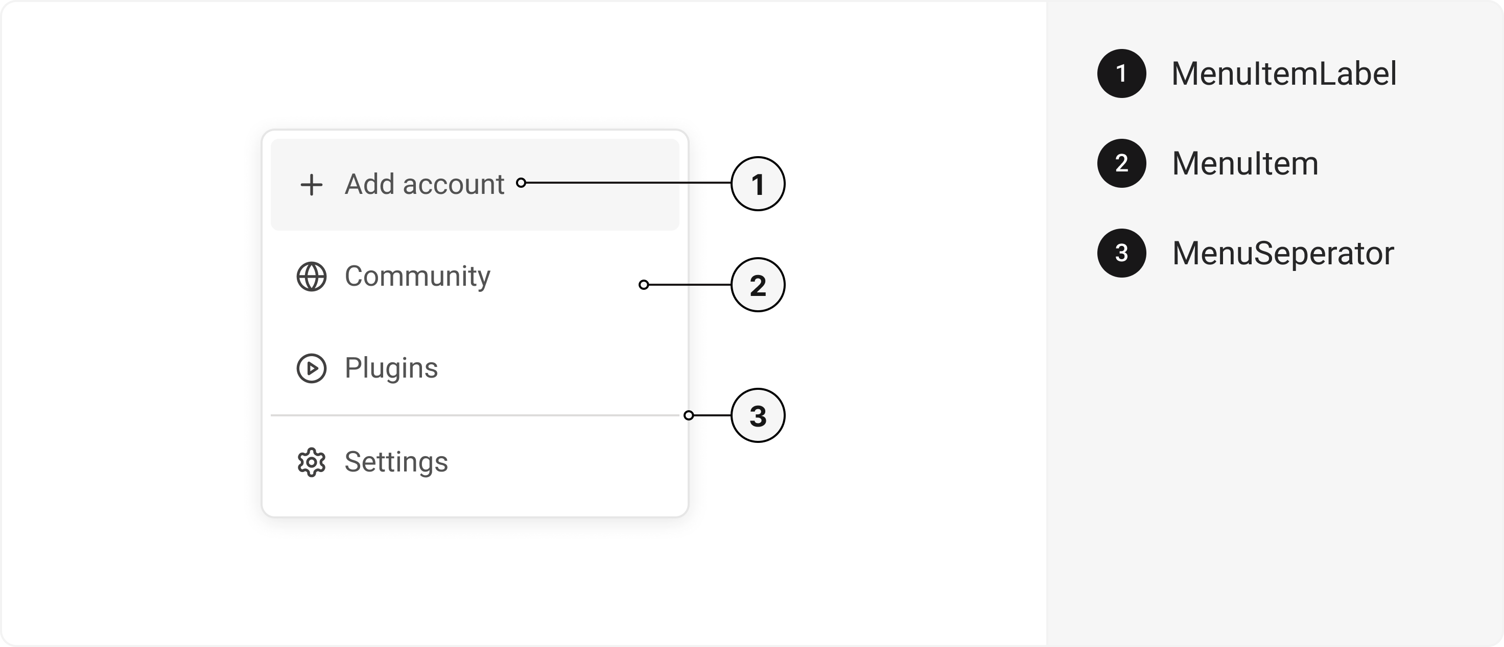Select the Add account menu label
This screenshot has width=1504, height=647.
(x=424, y=184)
